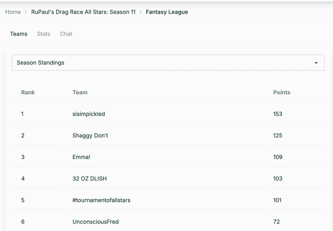Click the second breadcrumb chevron separator
The width and height of the screenshot is (333, 231).
click(140, 12)
